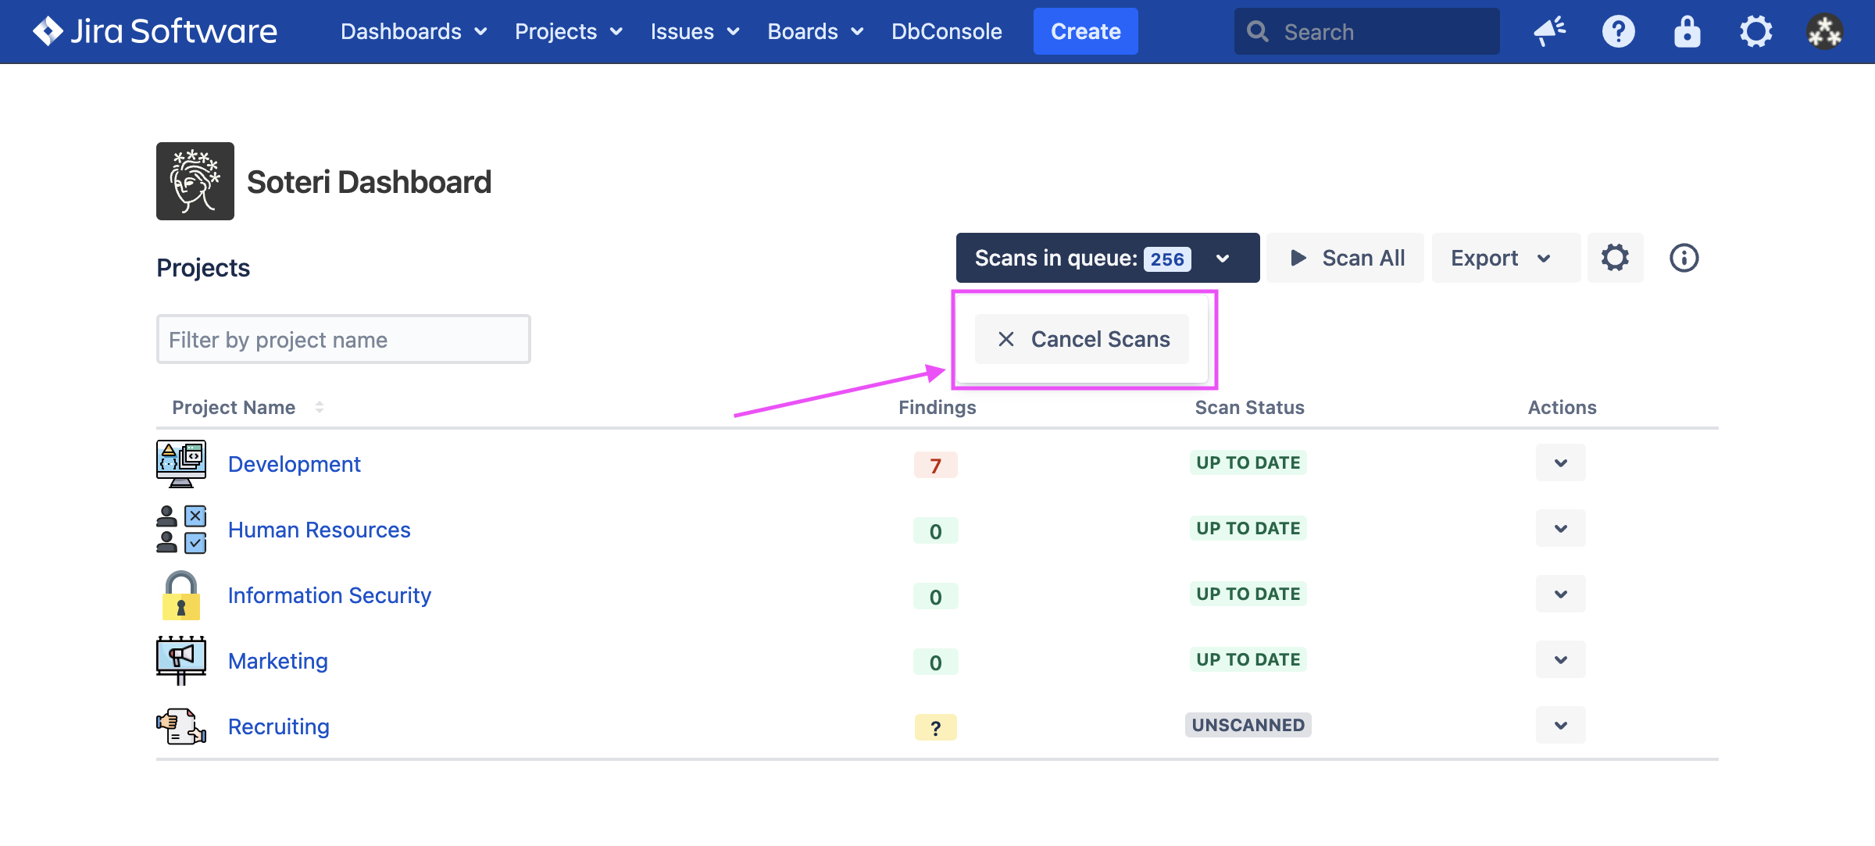Viewport: 1875px width, 846px height.
Task: Focus the Filter by project name field
Action: tap(343, 339)
